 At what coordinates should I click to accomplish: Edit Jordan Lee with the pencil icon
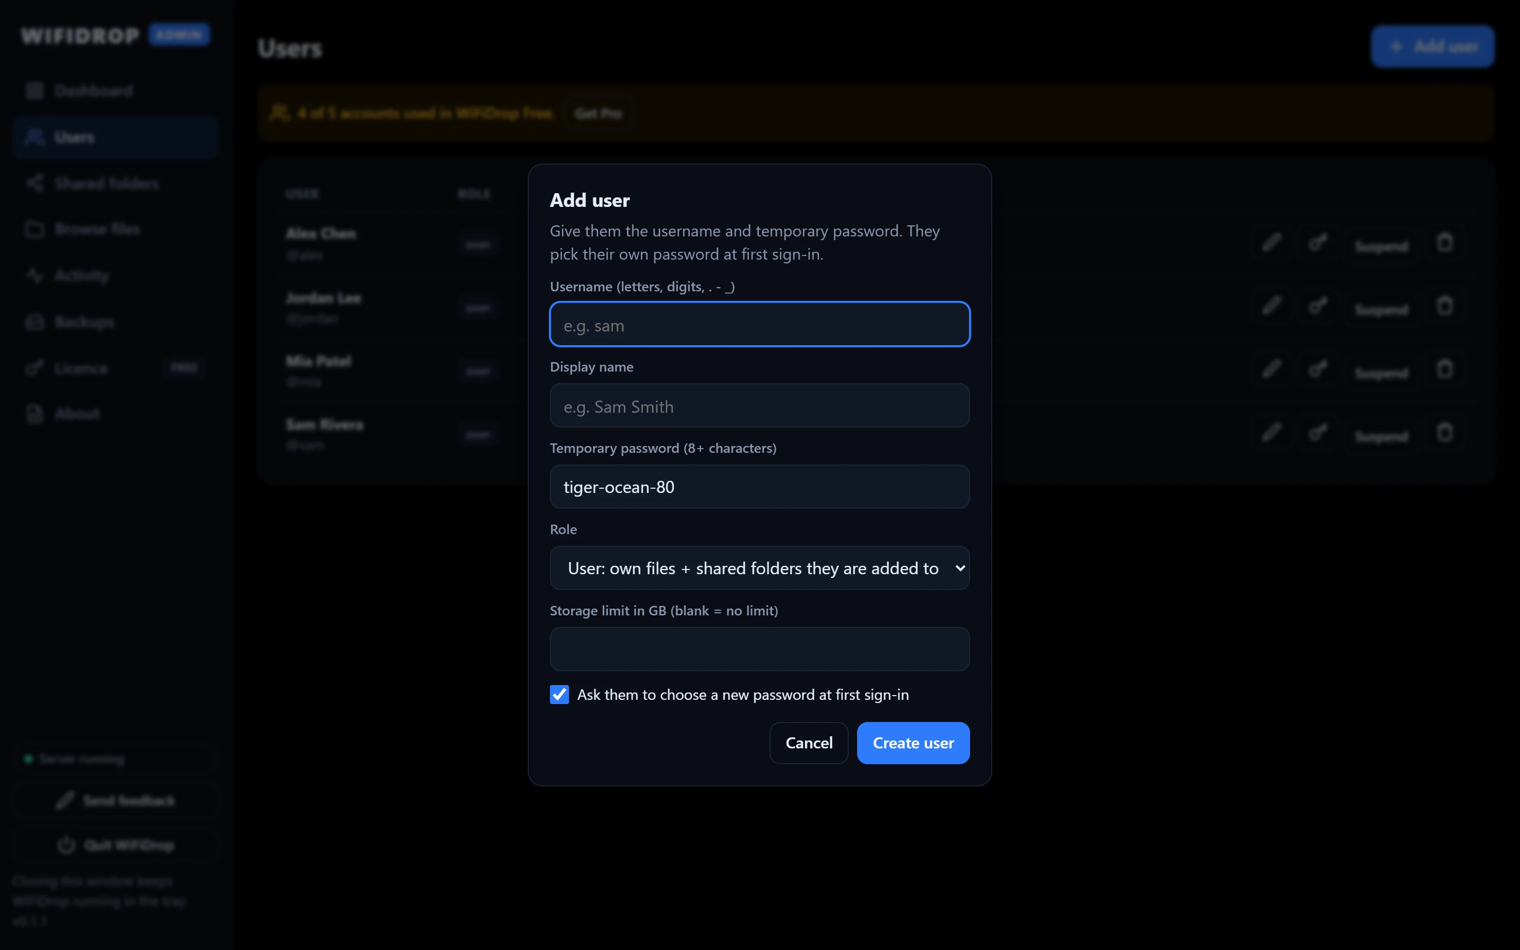[x=1271, y=306]
